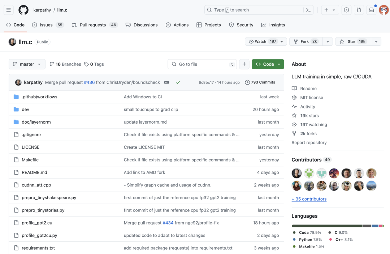
Task: Expand commit message ellipsis button
Action: click(166, 83)
